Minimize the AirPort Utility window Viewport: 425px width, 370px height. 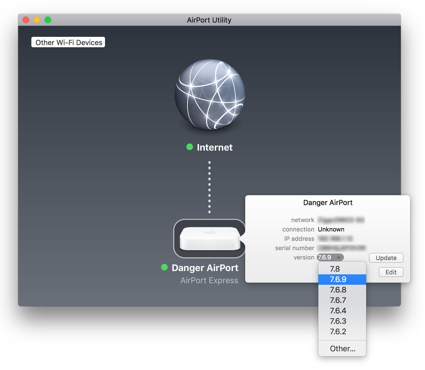pos(37,20)
